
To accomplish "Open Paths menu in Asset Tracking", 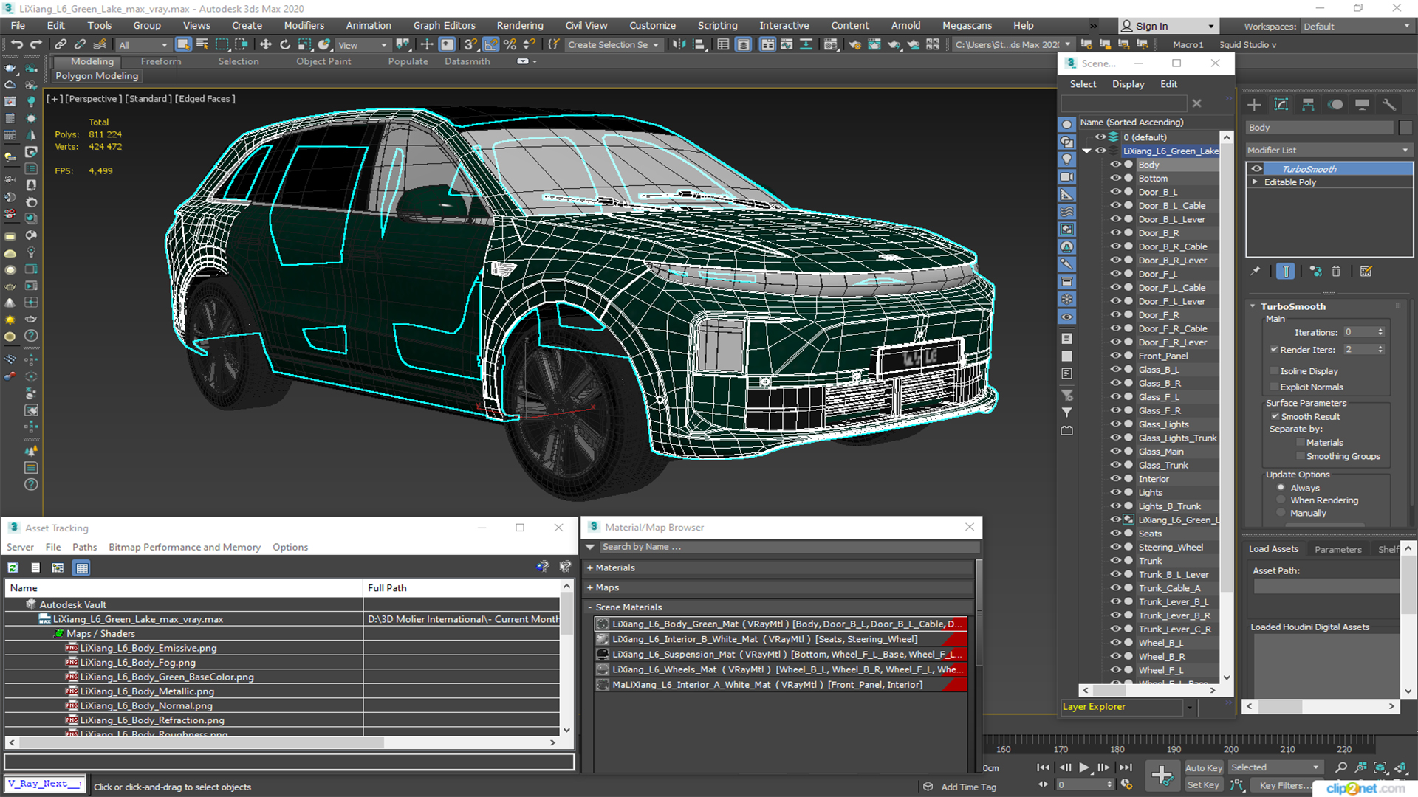I will [84, 548].
